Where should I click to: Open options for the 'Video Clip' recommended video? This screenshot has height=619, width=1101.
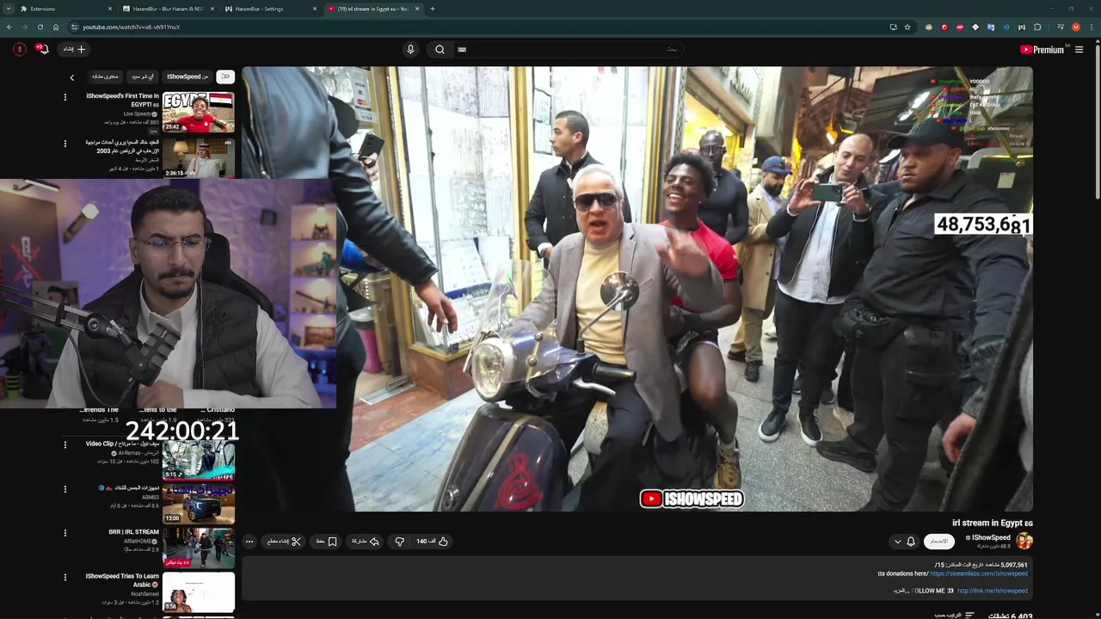pyautogui.click(x=65, y=445)
